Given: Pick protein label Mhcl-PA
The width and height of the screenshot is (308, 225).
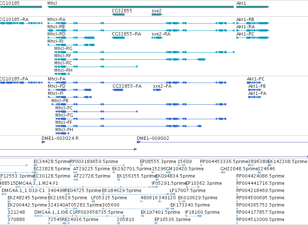Looking at the screenshot, I should pyautogui.click(x=56, y=79).
